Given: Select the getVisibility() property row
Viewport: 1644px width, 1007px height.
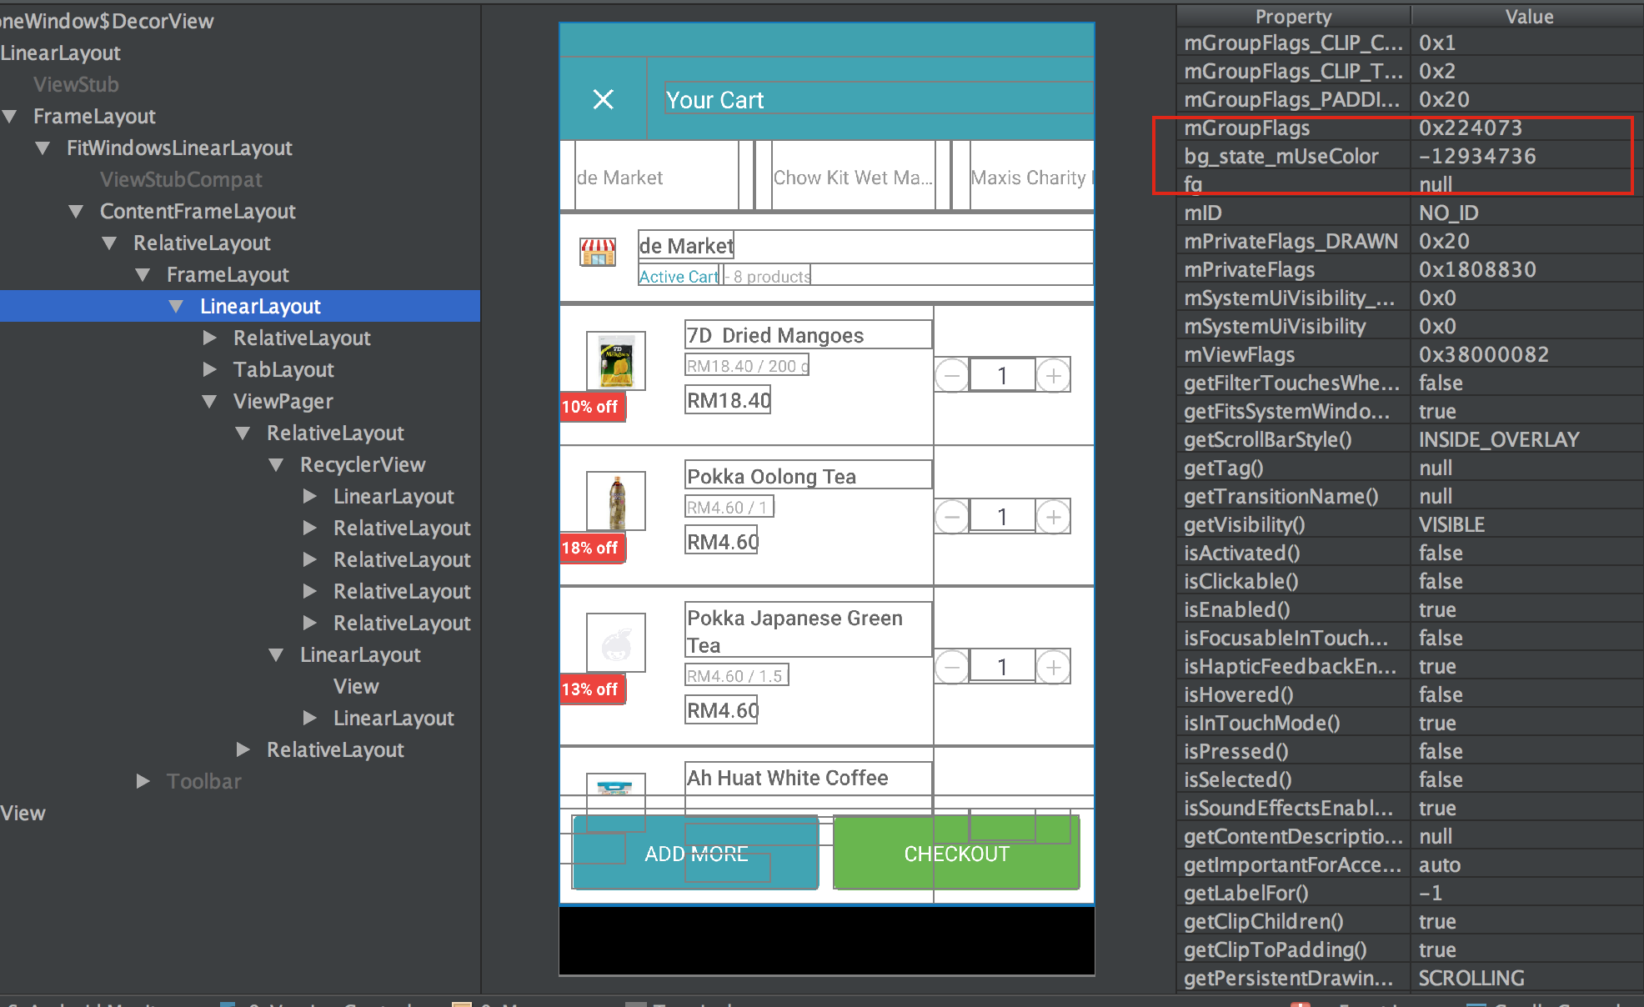Looking at the screenshot, I should pos(1411,525).
